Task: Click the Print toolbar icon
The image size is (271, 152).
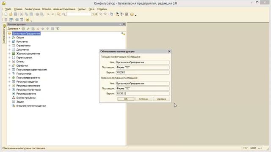Action: click(x=37, y=14)
